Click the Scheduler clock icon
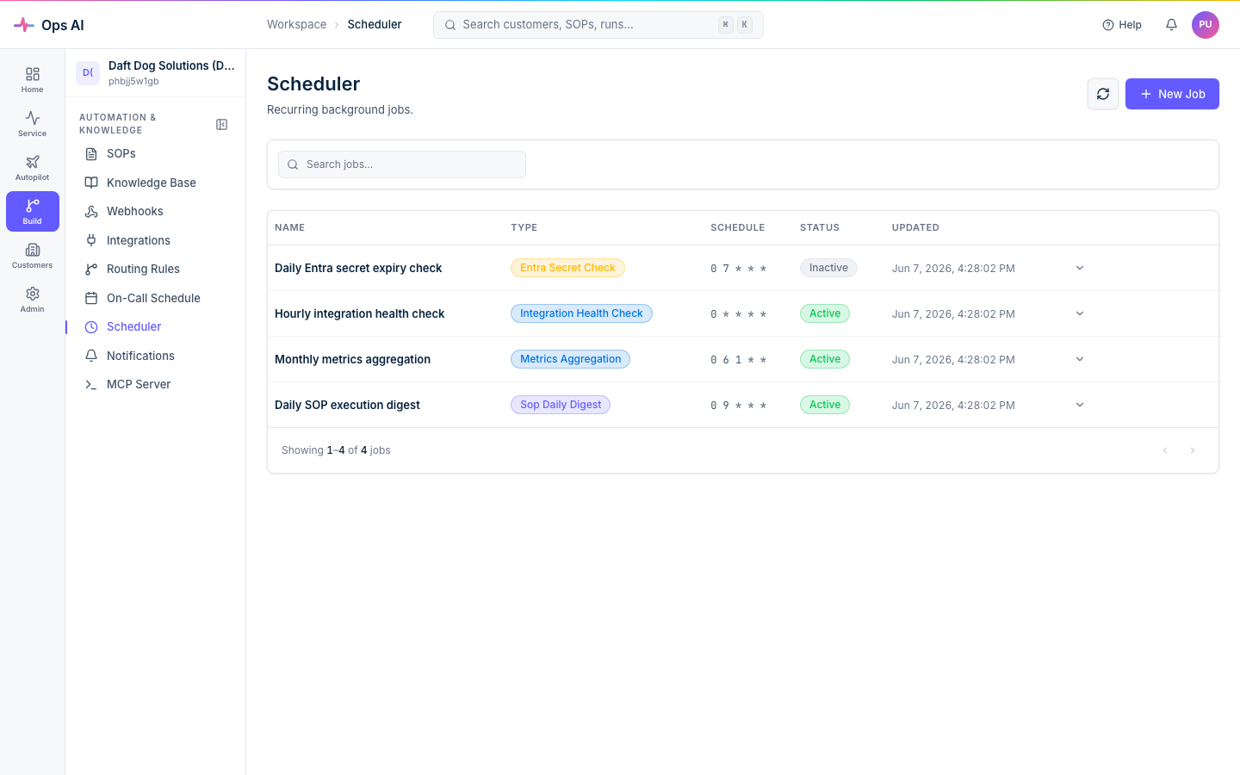 pyautogui.click(x=91, y=327)
